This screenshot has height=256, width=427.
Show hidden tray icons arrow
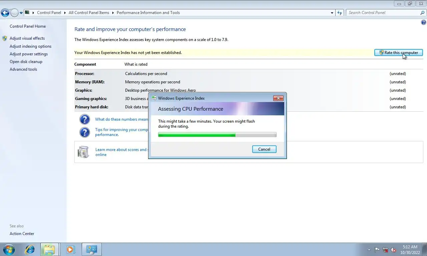click(x=369, y=250)
